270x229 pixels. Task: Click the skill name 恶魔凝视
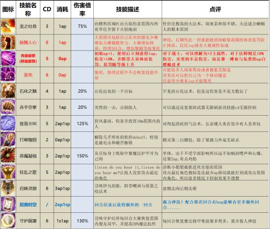[x=28, y=156]
